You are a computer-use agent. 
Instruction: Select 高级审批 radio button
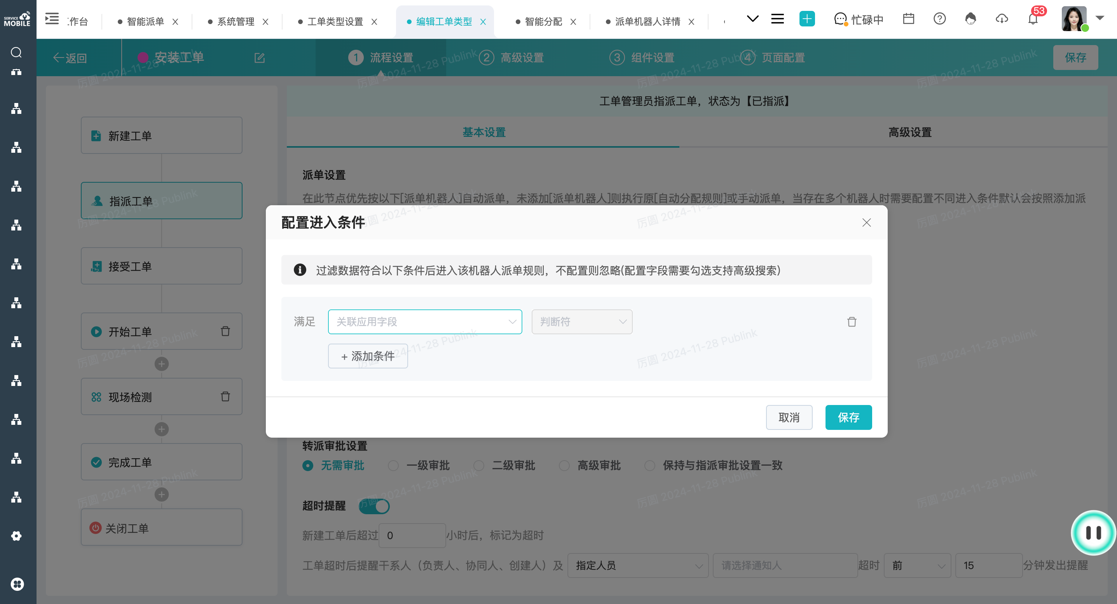[x=564, y=466]
